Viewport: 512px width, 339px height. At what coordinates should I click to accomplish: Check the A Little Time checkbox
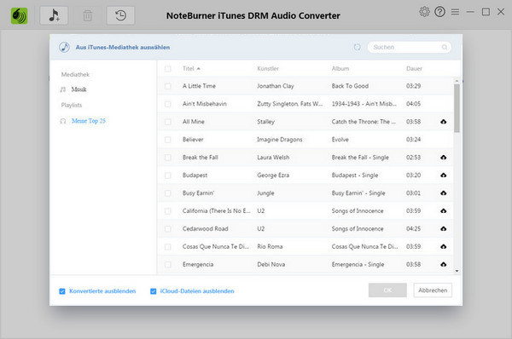(x=167, y=86)
